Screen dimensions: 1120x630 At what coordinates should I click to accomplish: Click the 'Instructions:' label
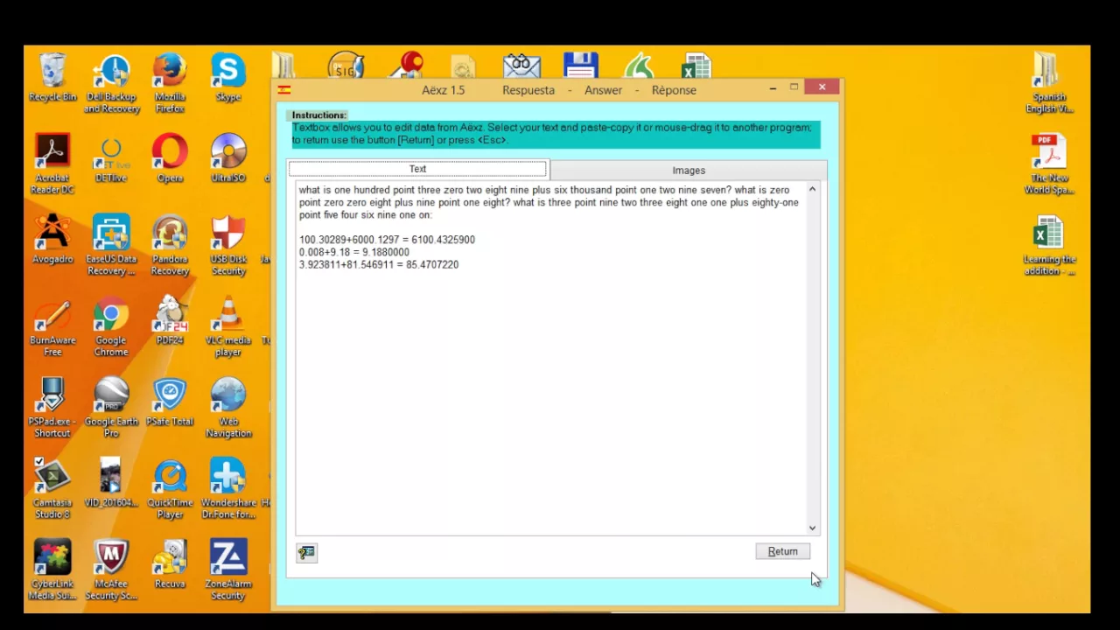[318, 115]
